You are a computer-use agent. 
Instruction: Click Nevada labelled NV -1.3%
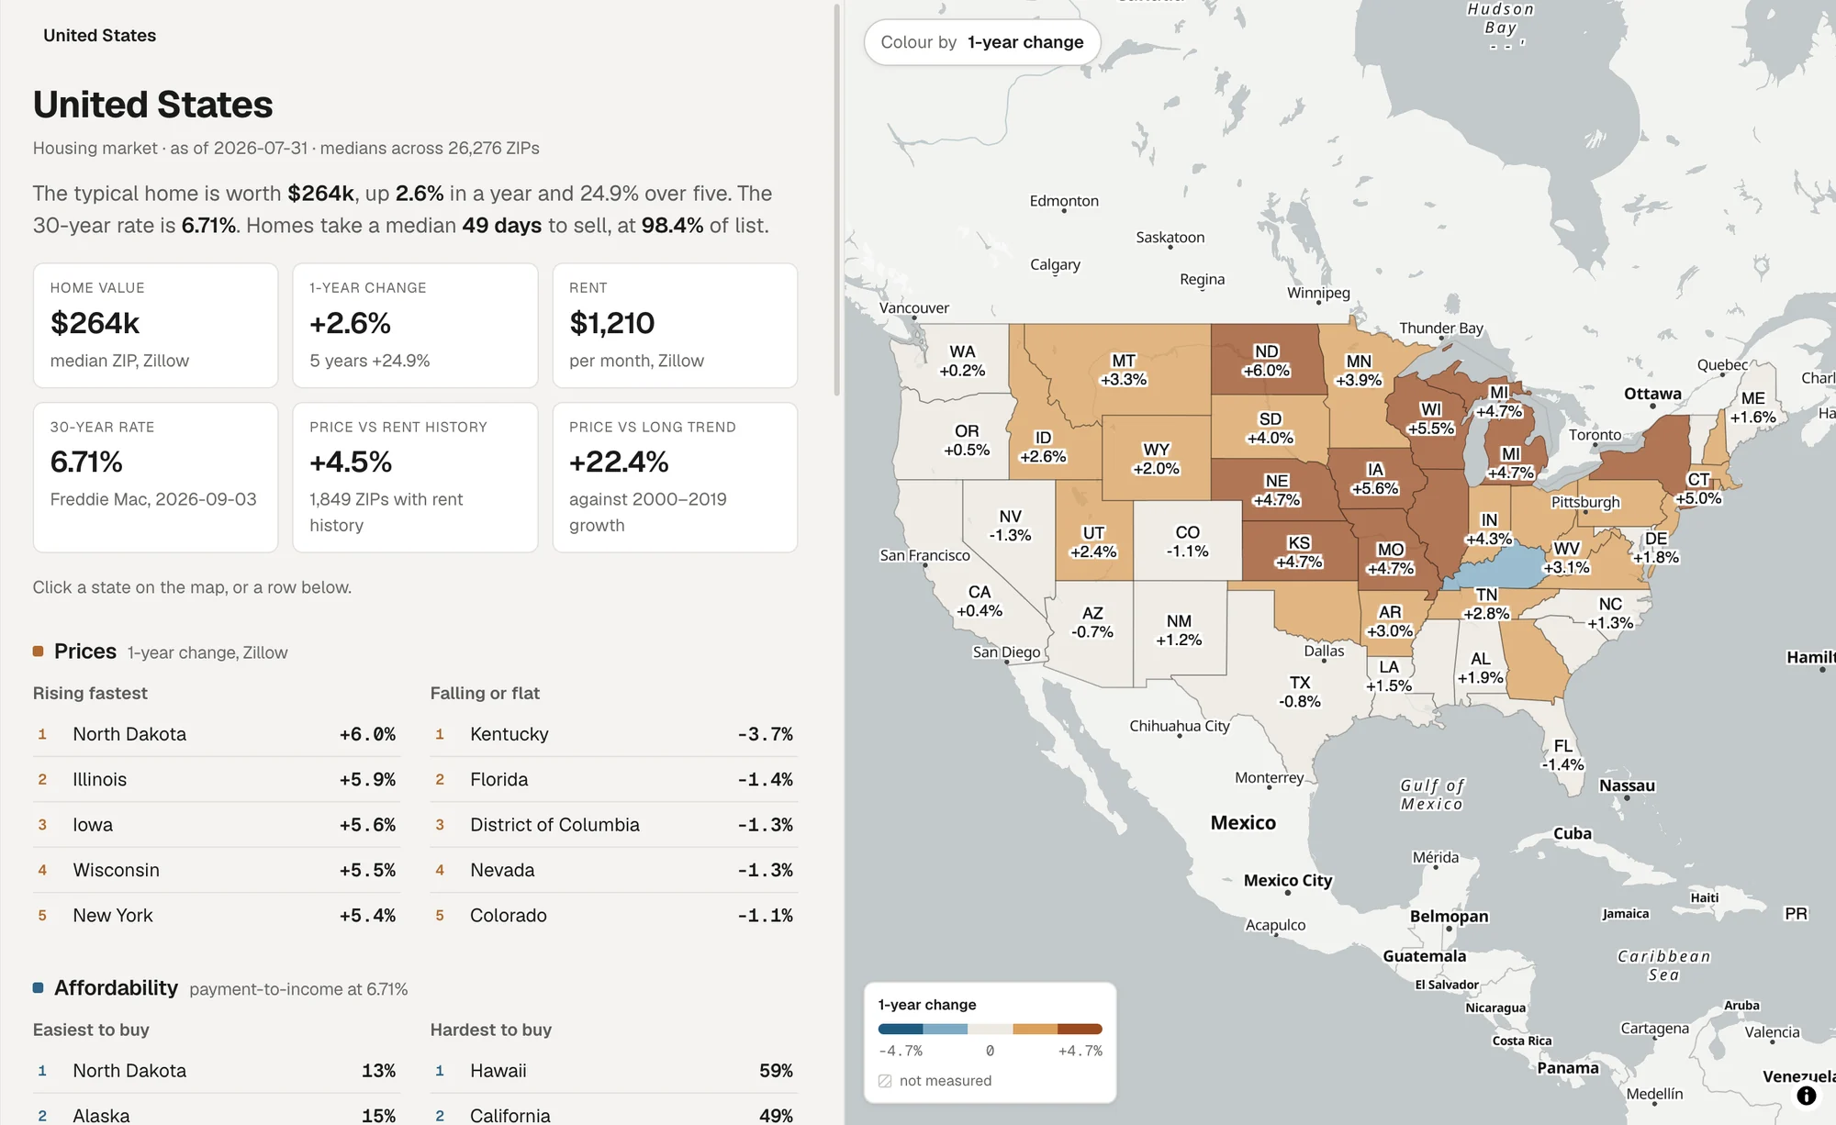[1010, 526]
